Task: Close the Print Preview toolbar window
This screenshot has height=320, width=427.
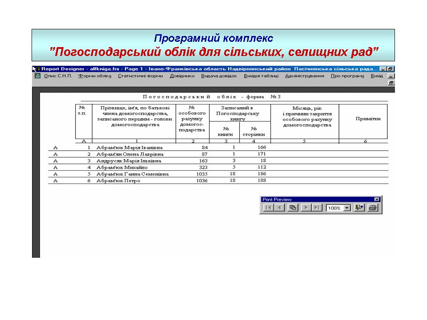Action: pos(377,200)
